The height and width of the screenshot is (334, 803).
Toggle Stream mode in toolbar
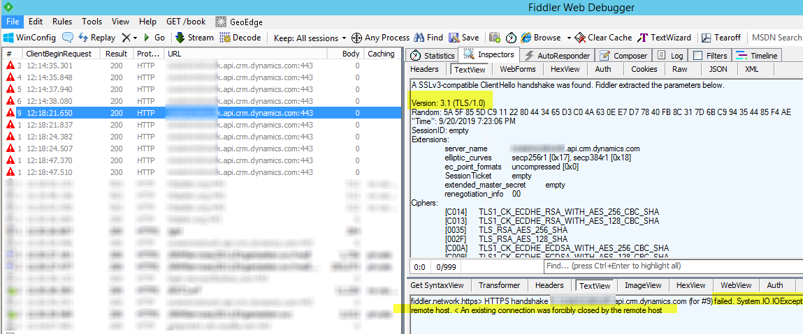[194, 38]
